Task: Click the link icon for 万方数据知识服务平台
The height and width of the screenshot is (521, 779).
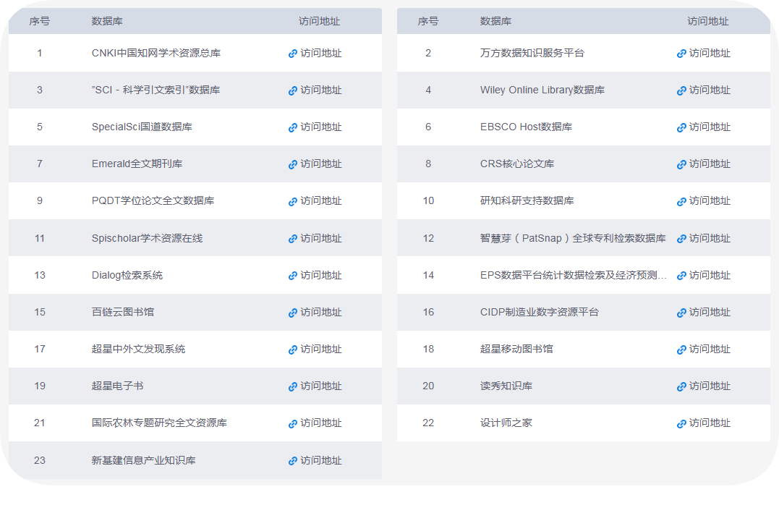Action: 681,54
